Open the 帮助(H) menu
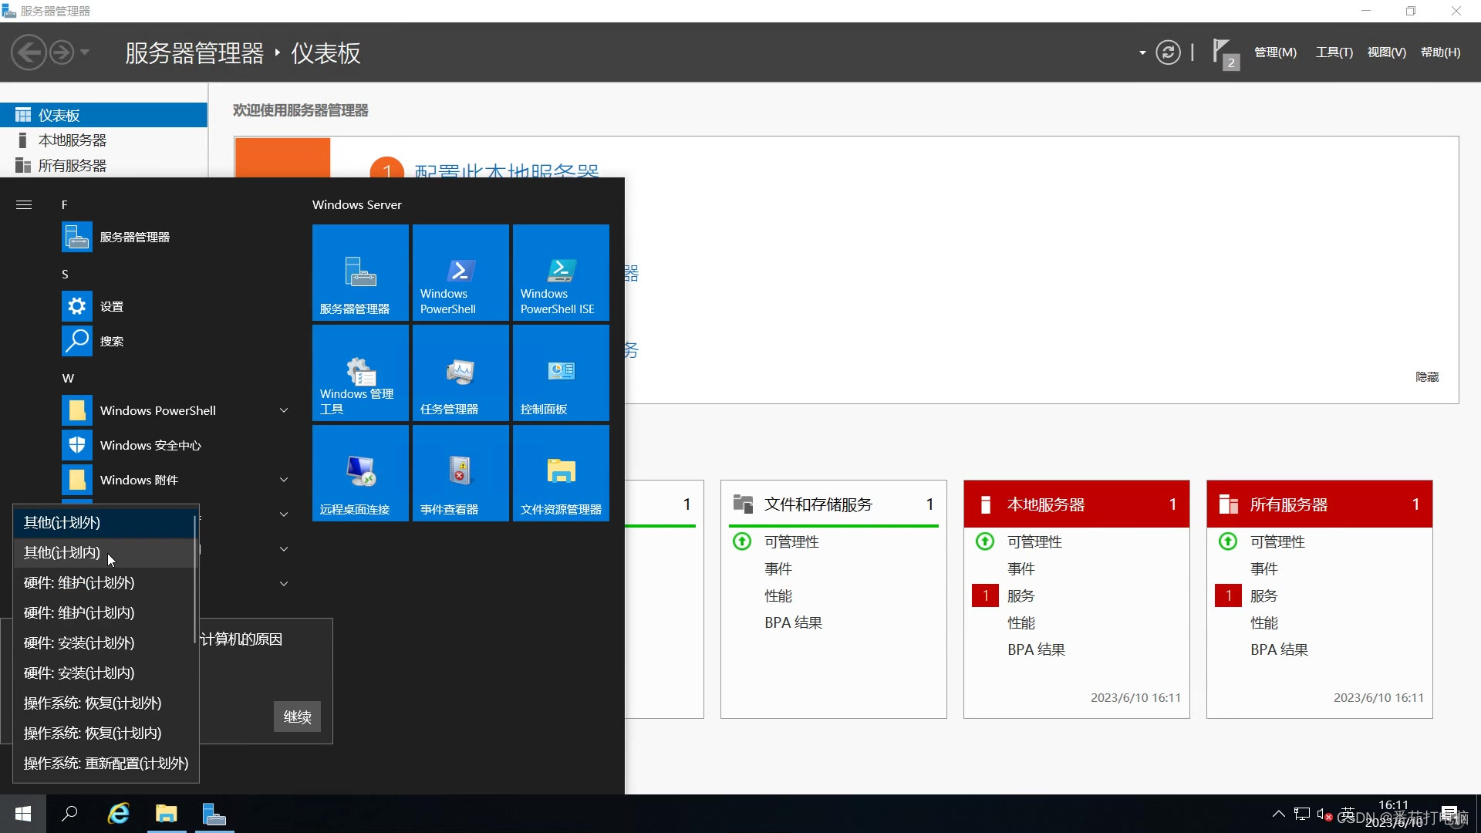1481x833 pixels. coord(1440,52)
